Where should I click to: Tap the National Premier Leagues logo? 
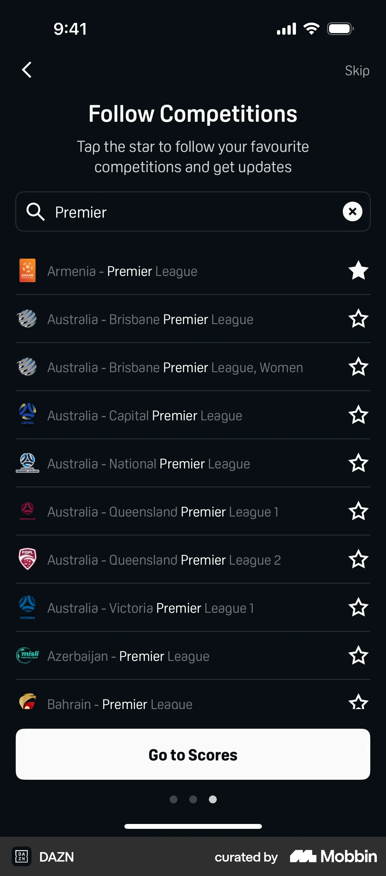pyautogui.click(x=27, y=463)
